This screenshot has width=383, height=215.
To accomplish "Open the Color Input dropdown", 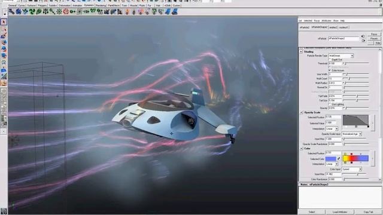I will tap(352, 169).
